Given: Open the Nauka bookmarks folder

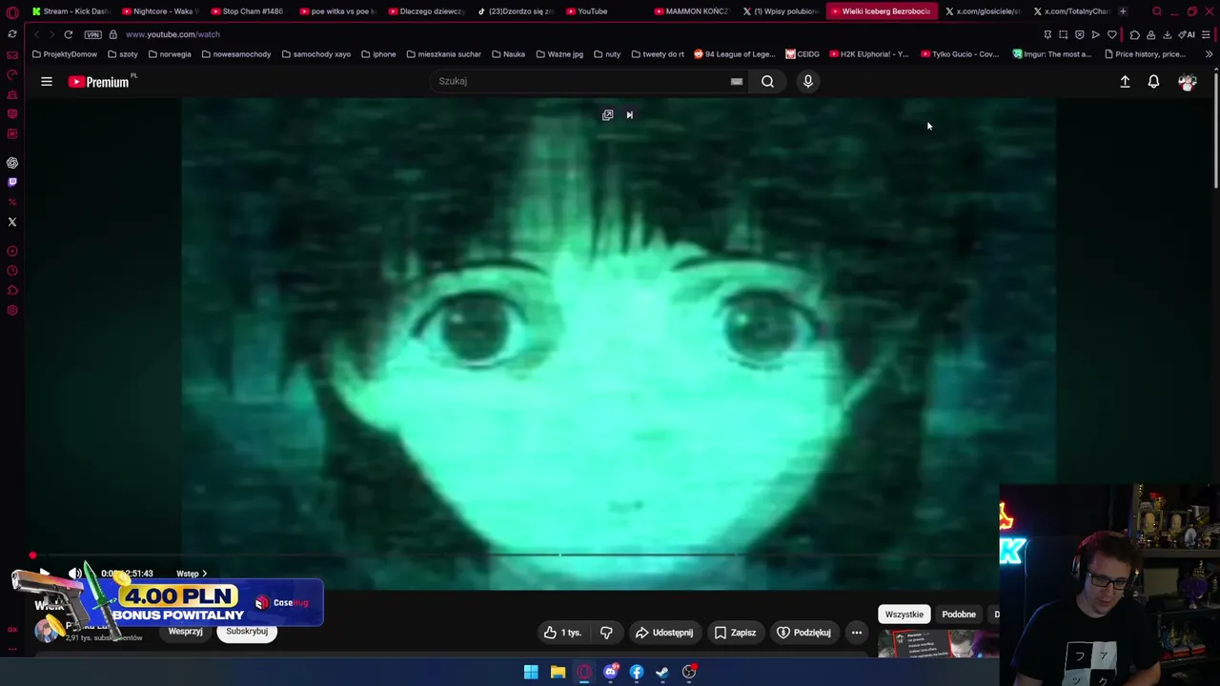Looking at the screenshot, I should pos(508,54).
